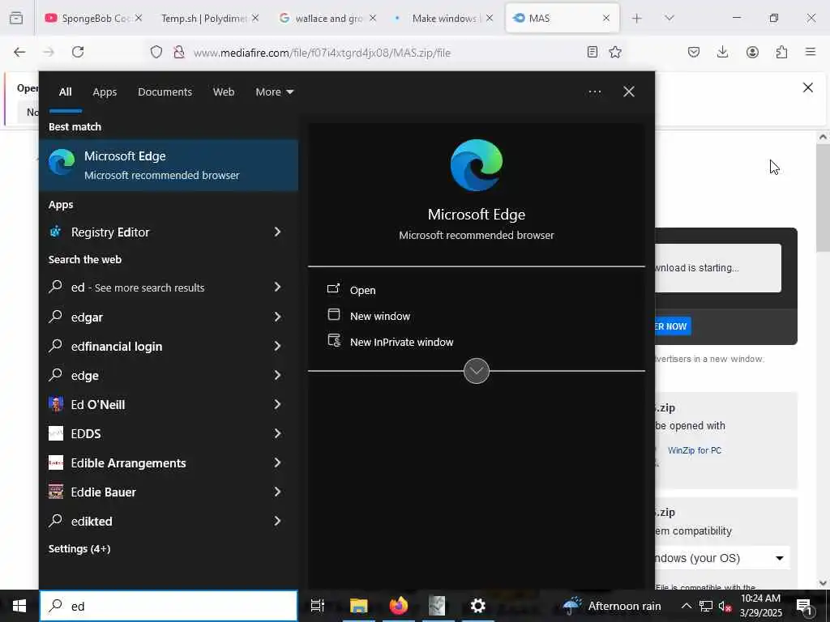Open the Firefox downloads panel
This screenshot has width=830, height=622.
[722, 52]
